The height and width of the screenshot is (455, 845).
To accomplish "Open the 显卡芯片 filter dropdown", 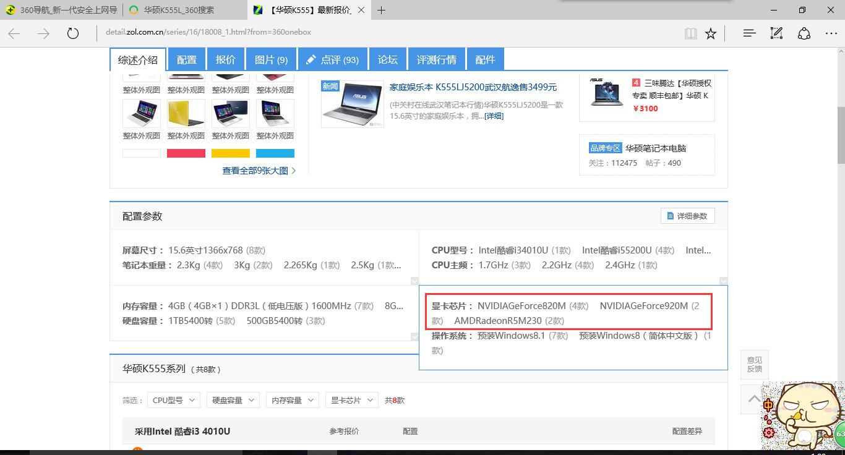I will pos(351,400).
